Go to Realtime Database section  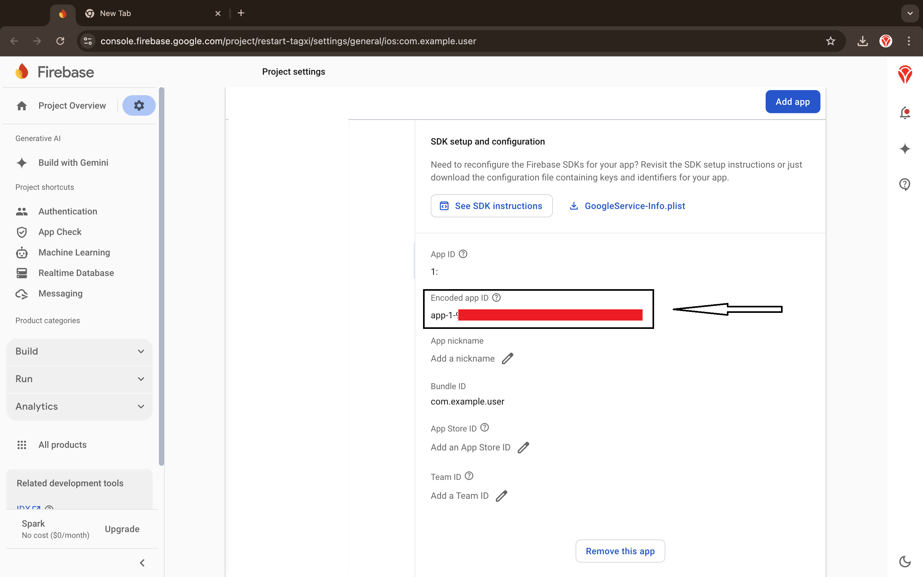(x=76, y=273)
